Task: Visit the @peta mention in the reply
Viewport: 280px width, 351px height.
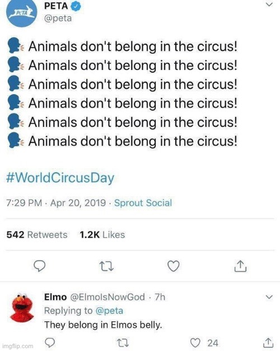Action: coord(109,311)
